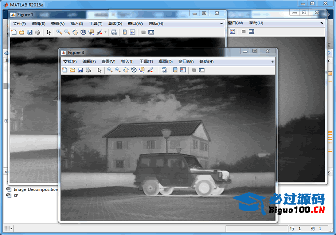Viewport: 336px width, 235px height.
Task: Show Plot Tools icon in Figure 3
Action: click(202, 70)
